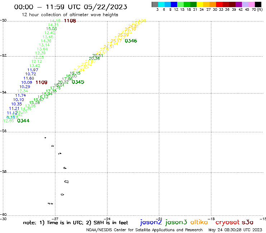Screen dimensions: 266x233
Task: Click the wave height value '13.64'
Action: (42, 49)
